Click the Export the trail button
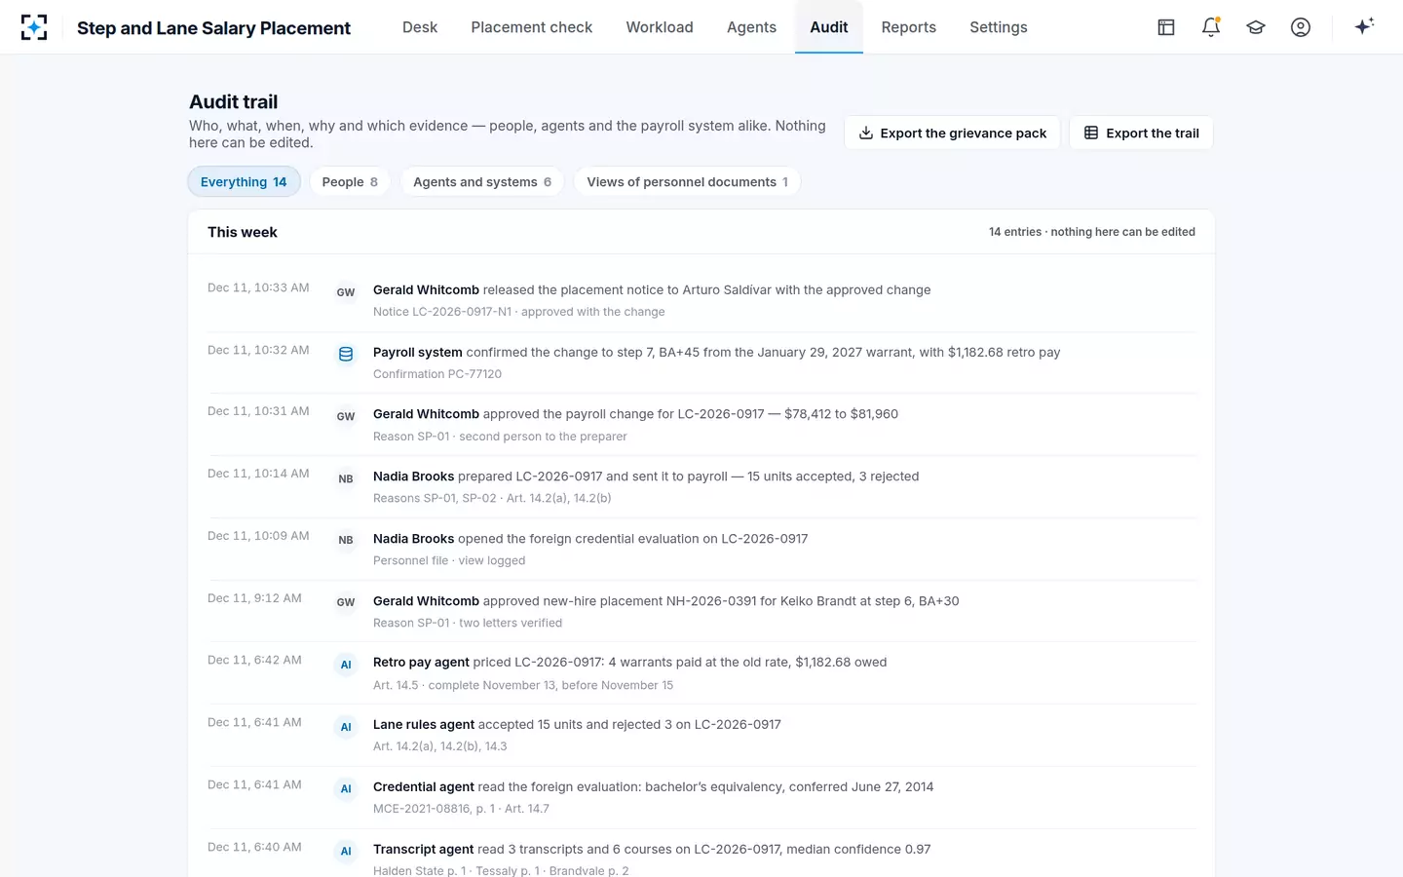The height and width of the screenshot is (877, 1403). (x=1141, y=133)
